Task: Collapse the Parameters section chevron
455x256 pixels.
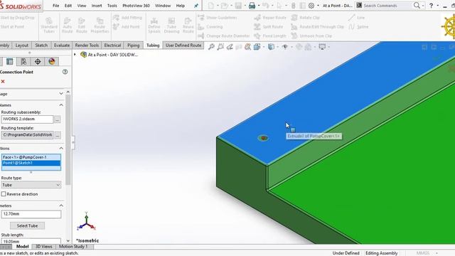Action: [x=61, y=206]
